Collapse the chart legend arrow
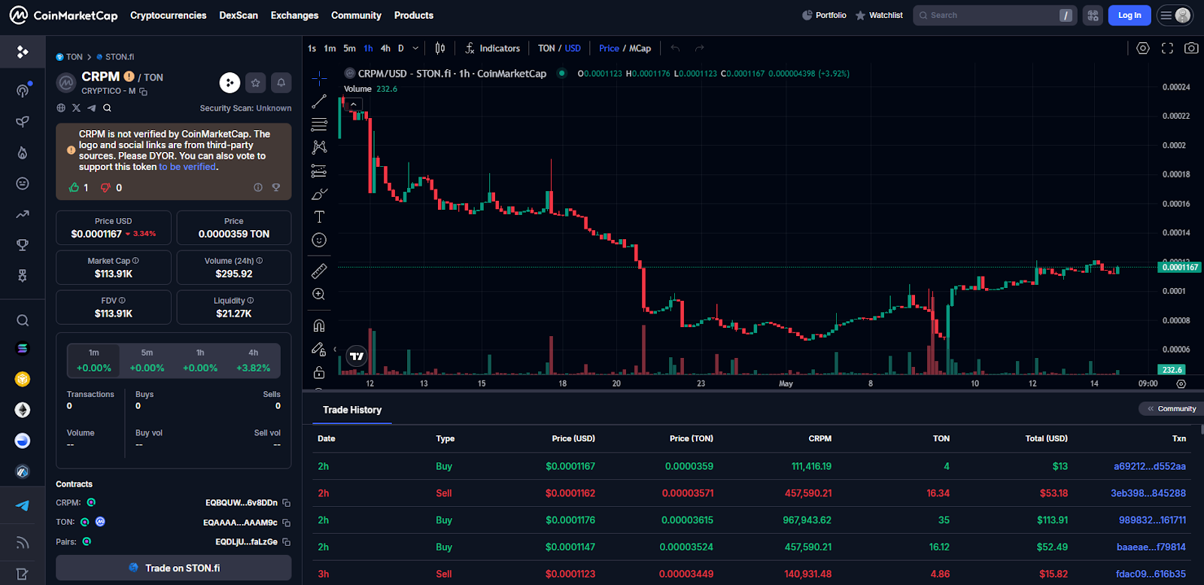Viewport: 1204px width, 585px height. pyautogui.click(x=353, y=105)
